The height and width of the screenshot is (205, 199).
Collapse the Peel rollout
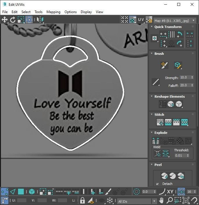pyautogui.click(x=152, y=164)
